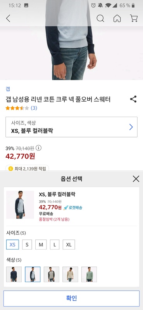Image resolution: width=143 pixels, height=310 pixels.
Task: Choose size L option
Action: tap(55, 245)
